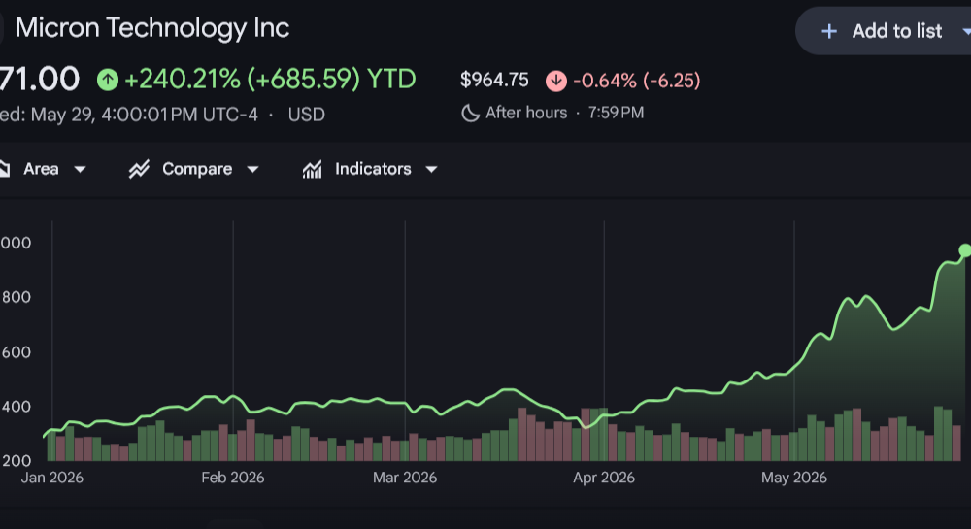Select the $964.75 after-hours price

[x=494, y=80]
